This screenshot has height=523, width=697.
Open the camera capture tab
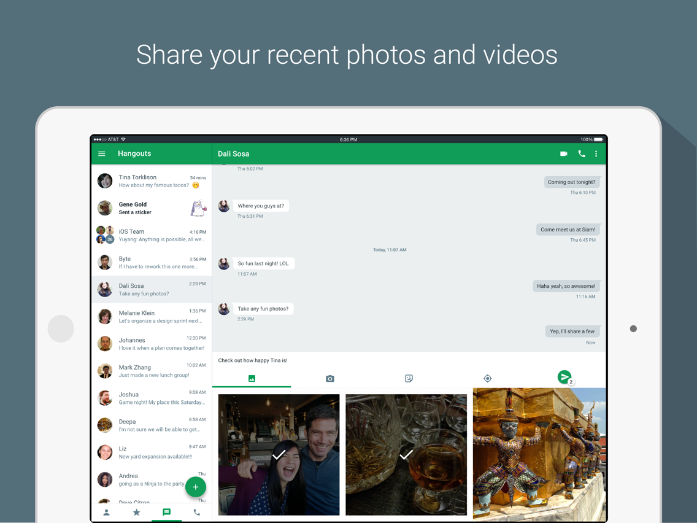click(330, 379)
